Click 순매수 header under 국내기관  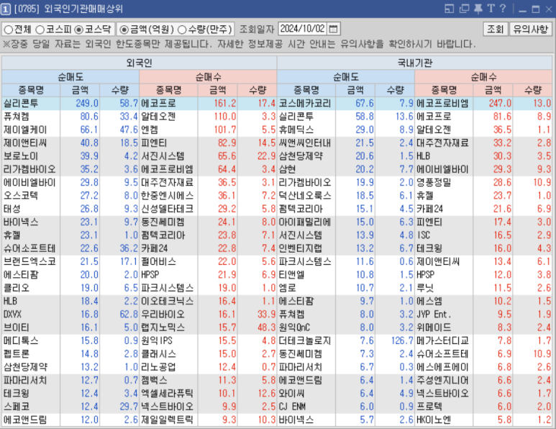(483, 76)
